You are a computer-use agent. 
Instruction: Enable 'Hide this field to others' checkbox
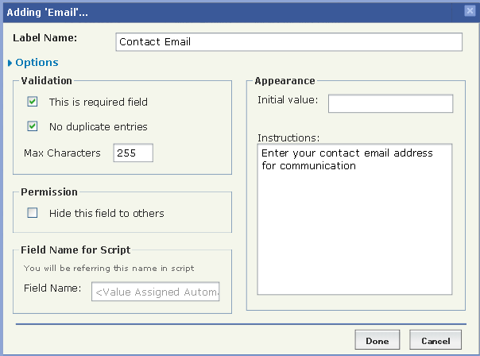(x=33, y=213)
